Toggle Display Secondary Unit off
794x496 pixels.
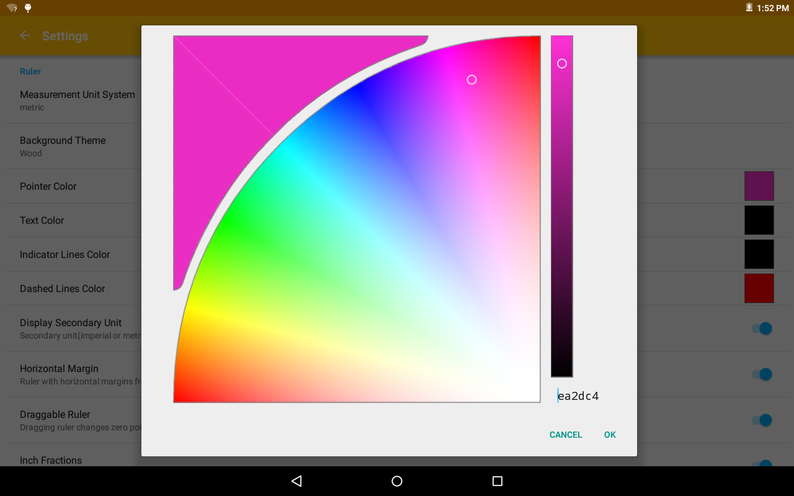click(x=762, y=328)
